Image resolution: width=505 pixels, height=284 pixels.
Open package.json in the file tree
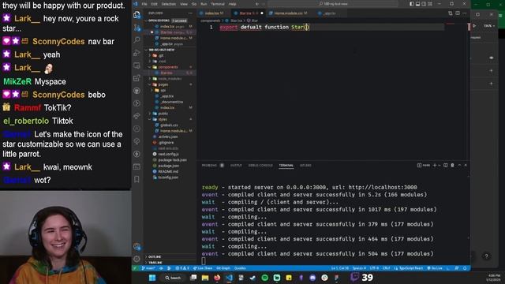tap(168, 166)
